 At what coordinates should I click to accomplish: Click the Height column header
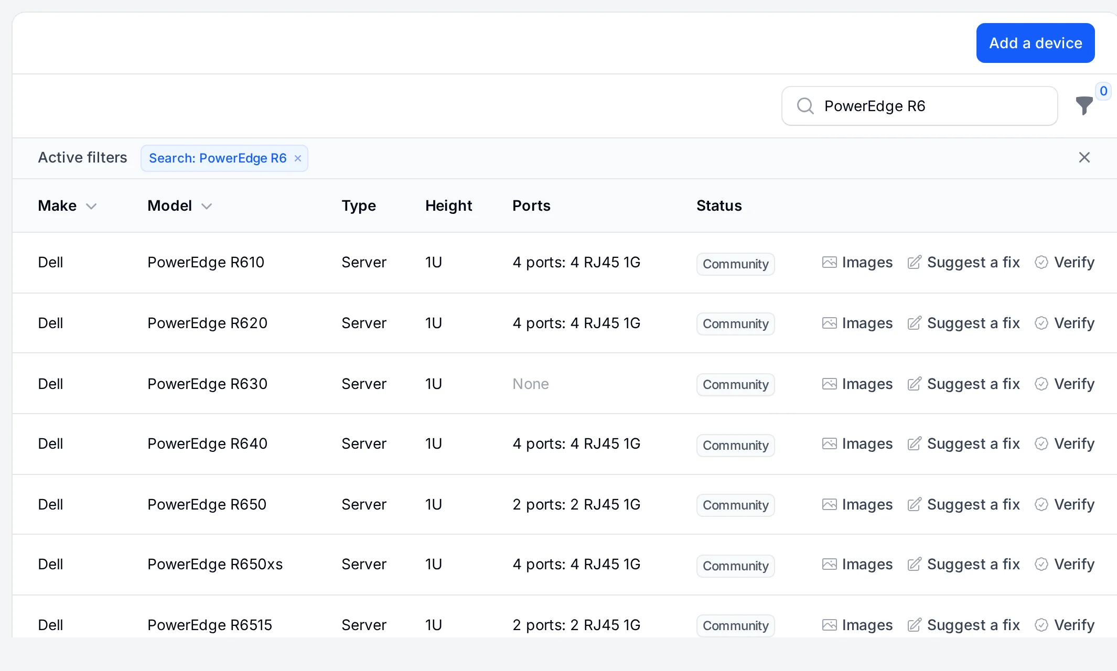tap(448, 205)
